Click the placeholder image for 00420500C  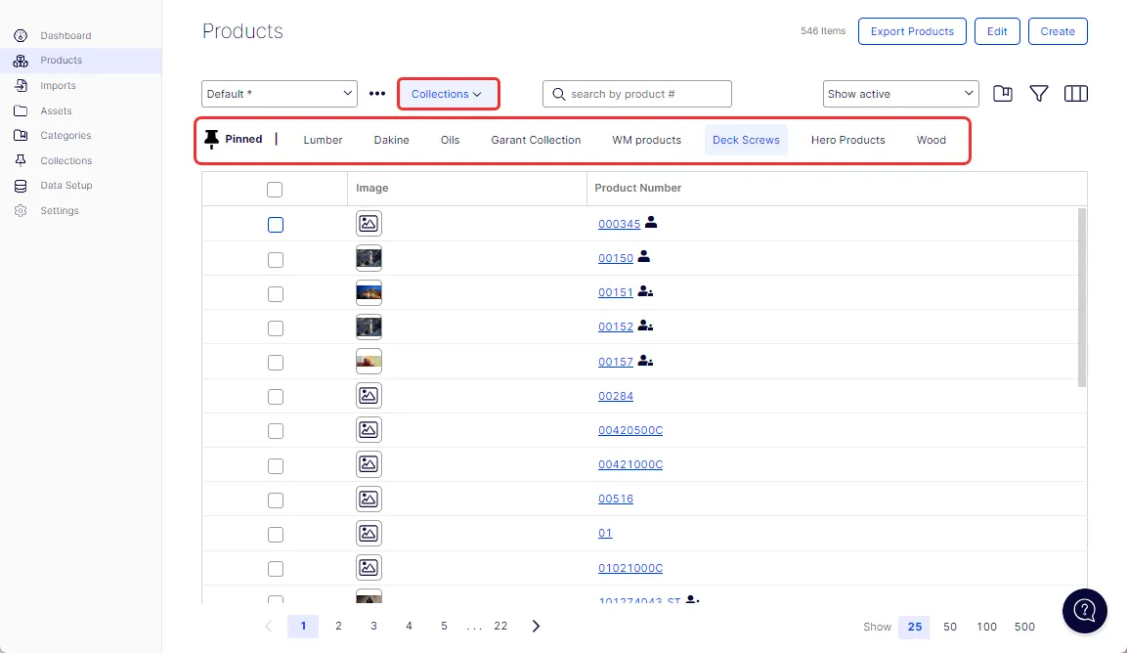point(368,430)
